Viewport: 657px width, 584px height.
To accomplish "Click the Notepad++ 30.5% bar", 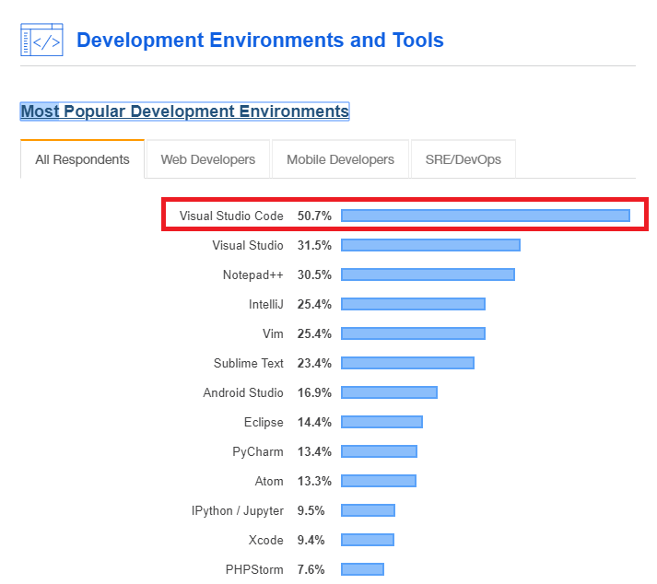I will [x=428, y=274].
